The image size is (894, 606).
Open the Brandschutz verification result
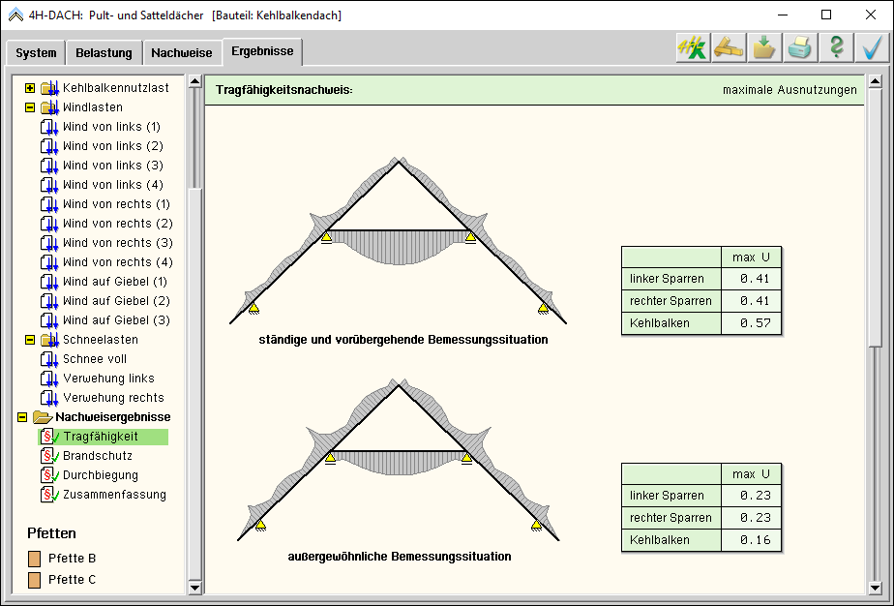pyautogui.click(x=97, y=456)
